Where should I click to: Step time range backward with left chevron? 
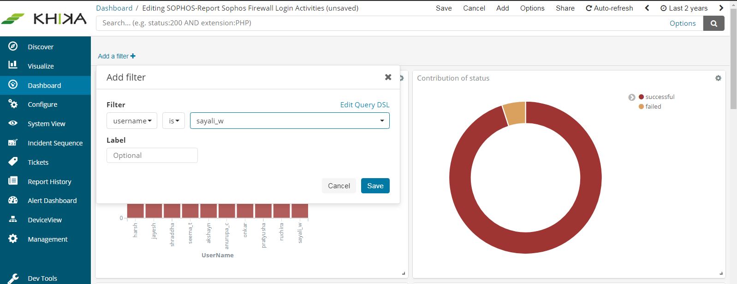(x=647, y=8)
